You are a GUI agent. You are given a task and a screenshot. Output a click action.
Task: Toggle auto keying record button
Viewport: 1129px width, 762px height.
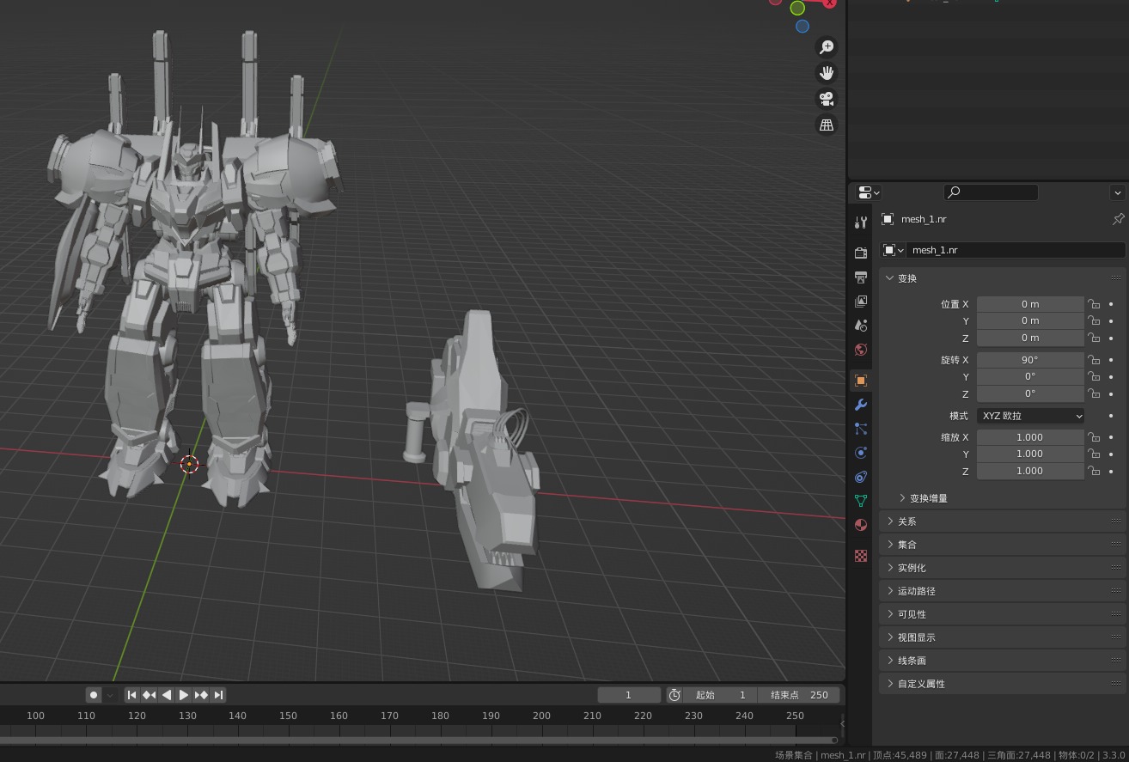tap(94, 695)
